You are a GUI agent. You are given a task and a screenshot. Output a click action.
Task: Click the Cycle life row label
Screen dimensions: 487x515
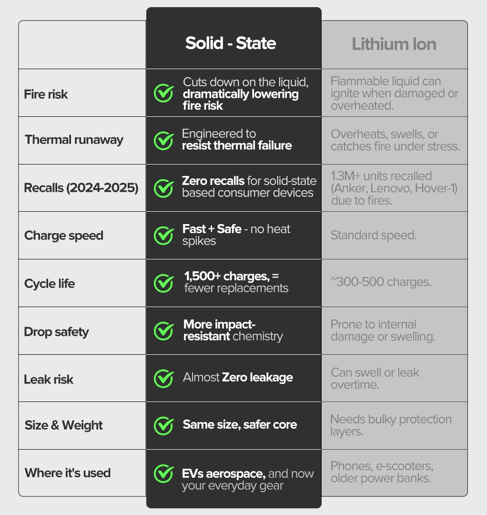[x=50, y=284]
